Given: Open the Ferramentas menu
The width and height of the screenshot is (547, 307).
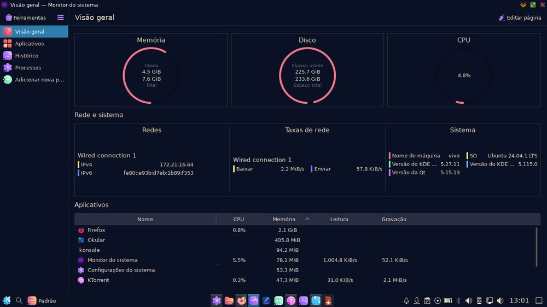Looking at the screenshot, I should [26, 17].
